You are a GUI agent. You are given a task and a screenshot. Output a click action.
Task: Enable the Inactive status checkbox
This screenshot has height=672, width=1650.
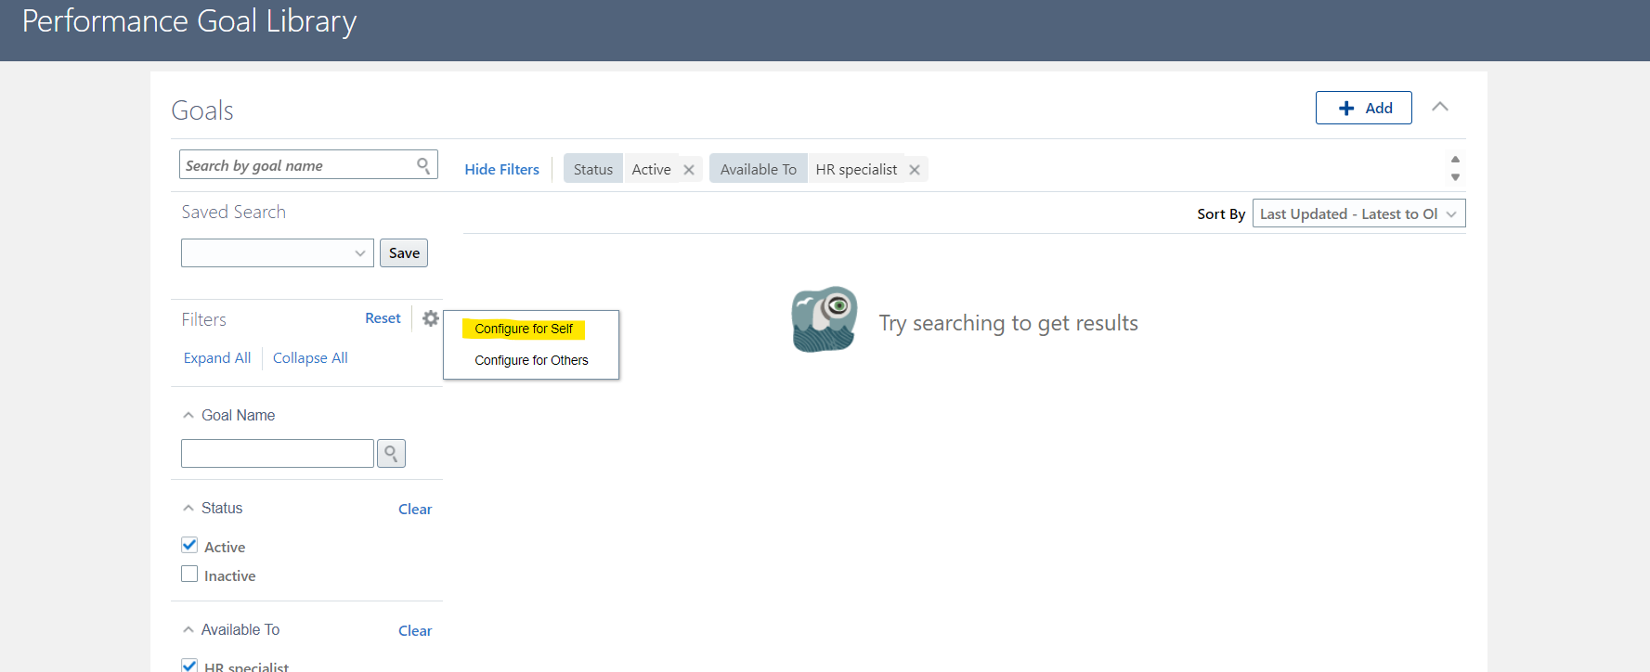click(189, 574)
